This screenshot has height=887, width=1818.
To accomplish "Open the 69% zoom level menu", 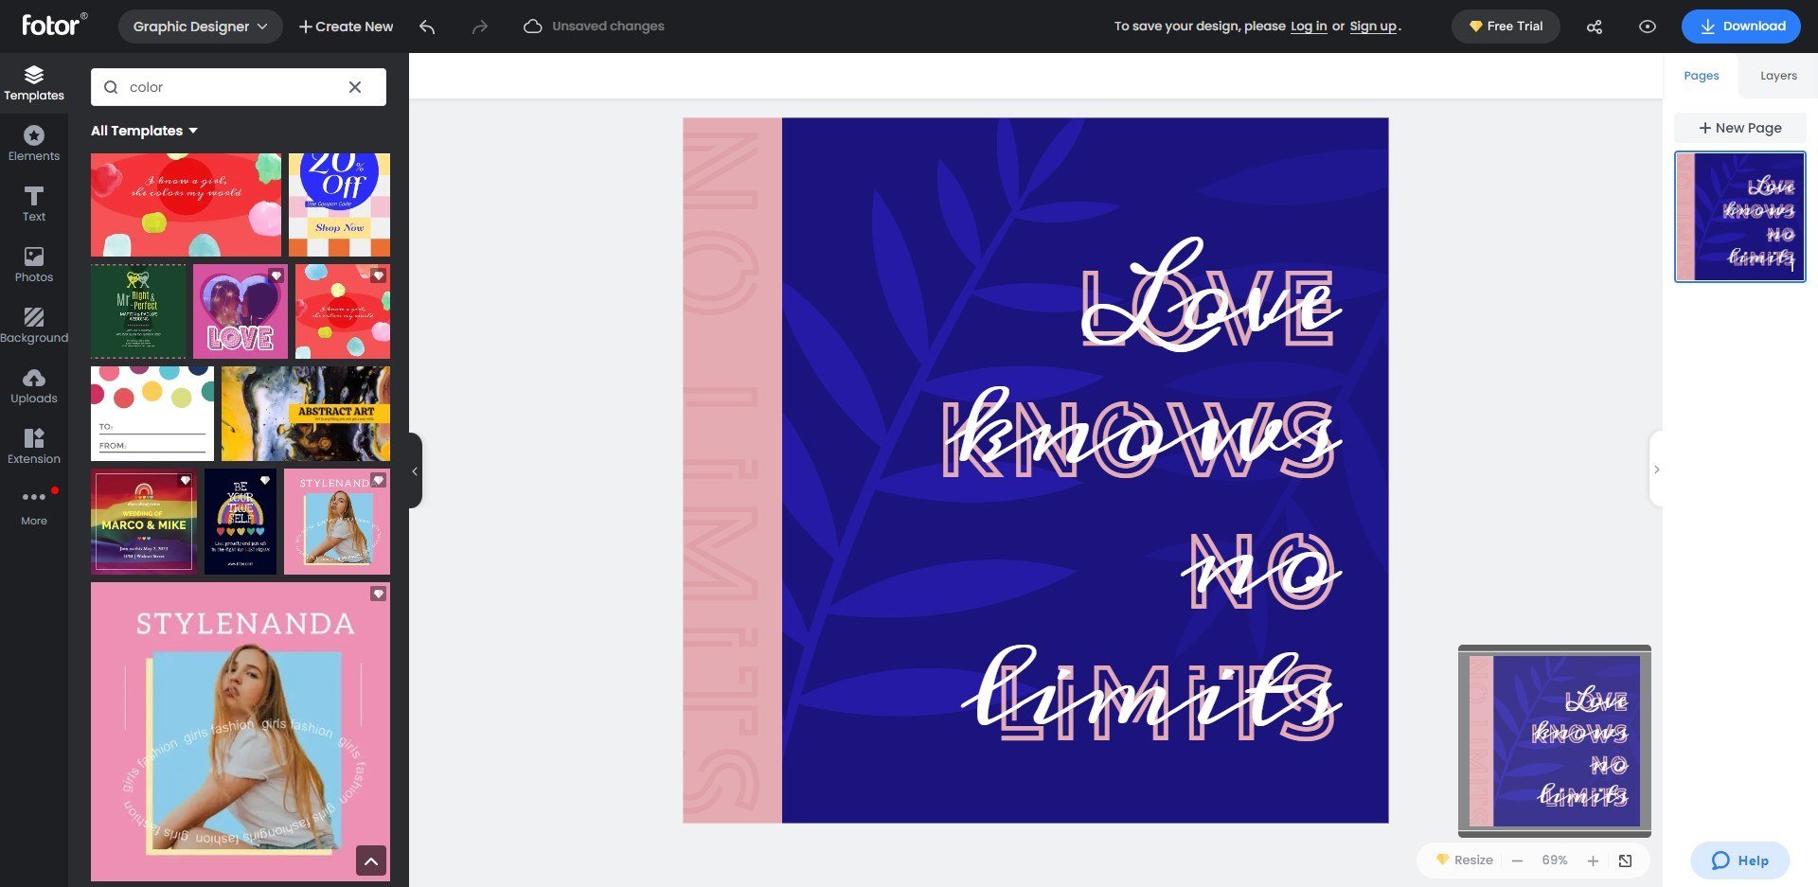I will 1554,860.
